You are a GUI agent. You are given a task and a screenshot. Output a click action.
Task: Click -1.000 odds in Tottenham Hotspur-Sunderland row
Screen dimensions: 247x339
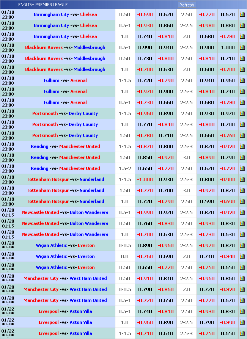point(144,180)
